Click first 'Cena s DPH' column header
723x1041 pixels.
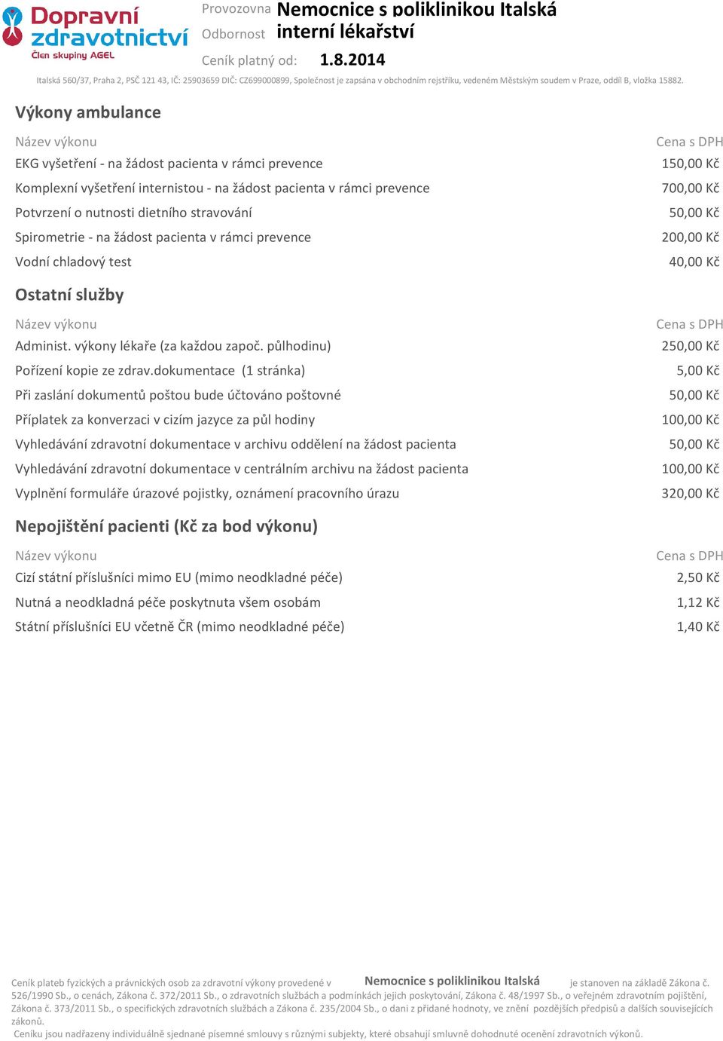click(689, 142)
